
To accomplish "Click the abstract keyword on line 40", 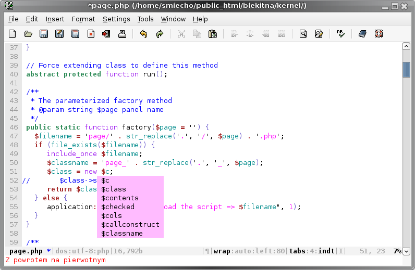I will click(x=43, y=74).
